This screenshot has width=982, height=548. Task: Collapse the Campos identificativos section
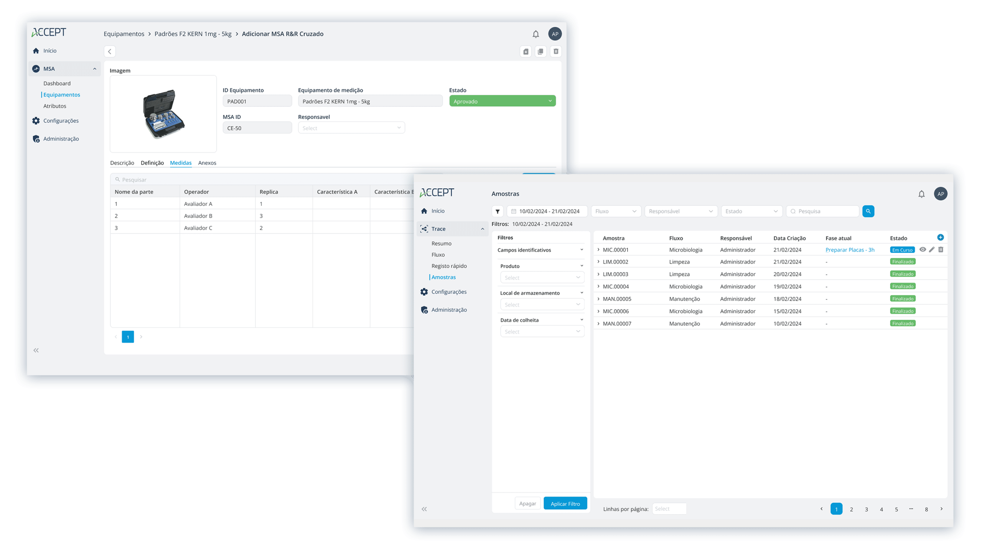pyautogui.click(x=582, y=250)
